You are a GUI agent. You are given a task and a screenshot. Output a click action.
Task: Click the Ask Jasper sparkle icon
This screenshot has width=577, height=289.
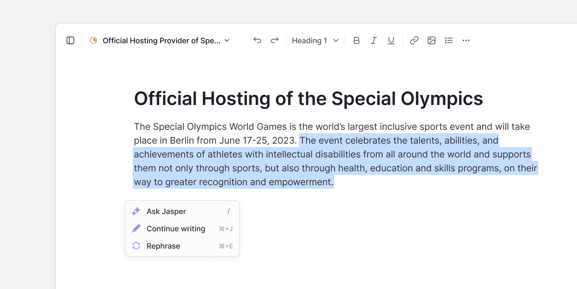coord(136,211)
